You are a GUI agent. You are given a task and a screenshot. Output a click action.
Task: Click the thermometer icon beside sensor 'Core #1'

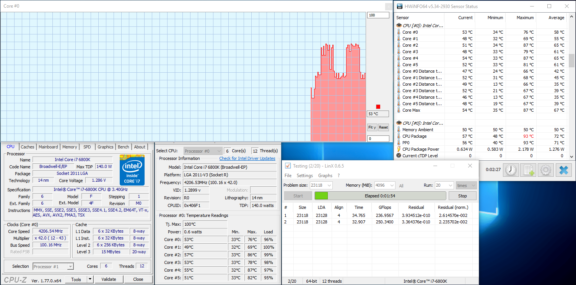[x=399, y=39]
